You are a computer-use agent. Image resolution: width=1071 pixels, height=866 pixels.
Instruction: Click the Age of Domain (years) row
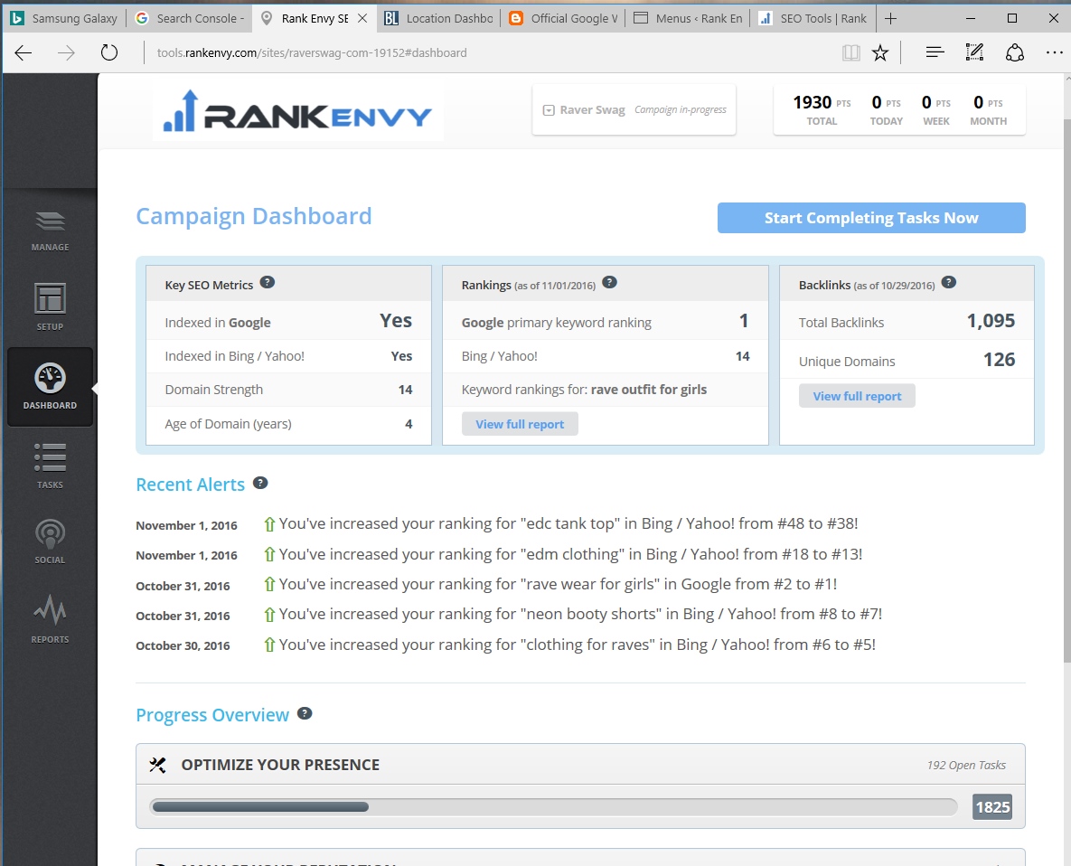coord(288,423)
